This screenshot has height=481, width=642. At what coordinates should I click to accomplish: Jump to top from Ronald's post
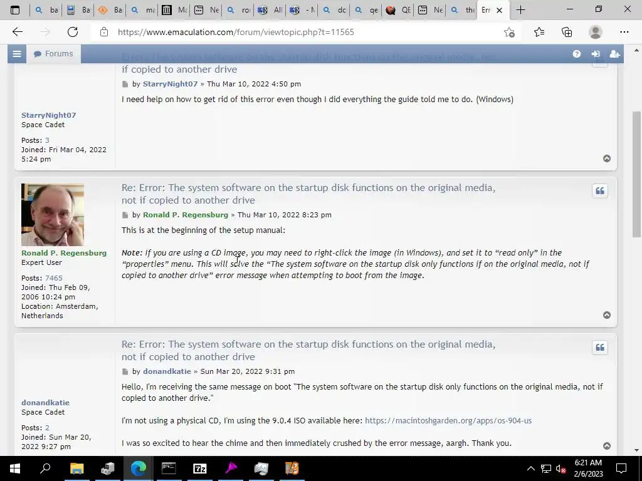coord(607,315)
